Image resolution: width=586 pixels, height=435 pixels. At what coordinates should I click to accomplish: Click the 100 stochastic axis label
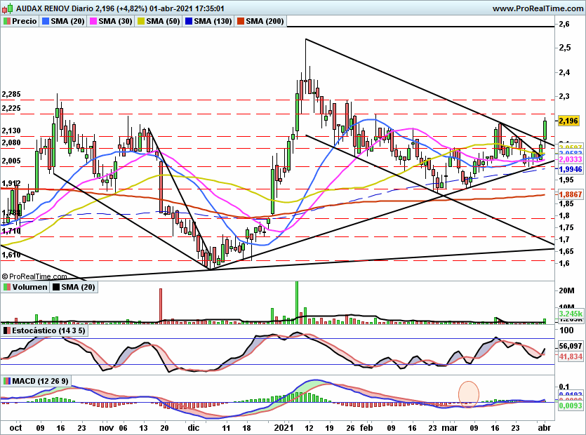pyautogui.click(x=566, y=330)
